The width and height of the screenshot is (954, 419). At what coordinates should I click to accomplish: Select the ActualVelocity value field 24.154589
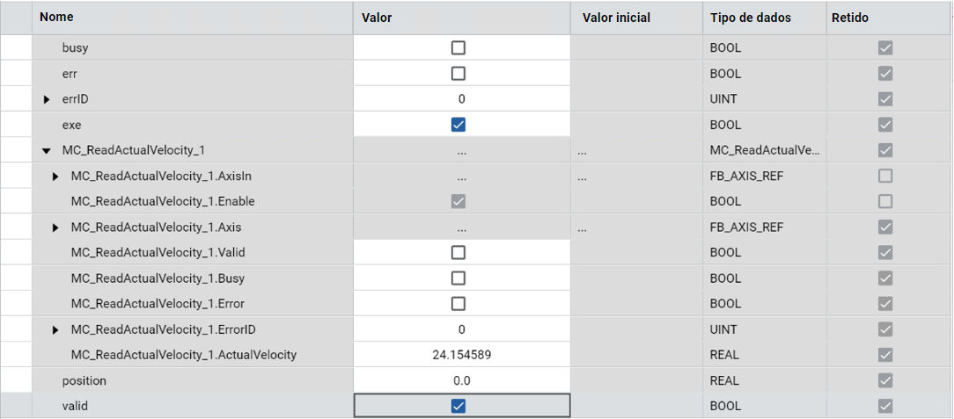tap(461, 355)
